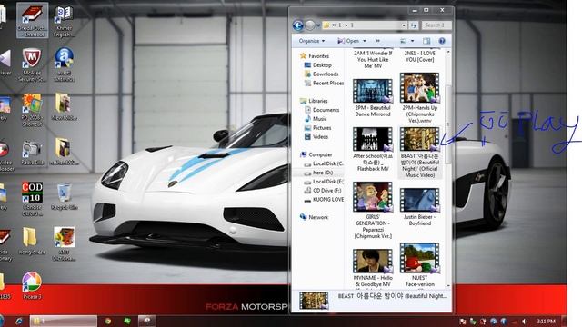Select Favorites in the navigation pane
This screenshot has height=327, width=582.
click(315, 56)
